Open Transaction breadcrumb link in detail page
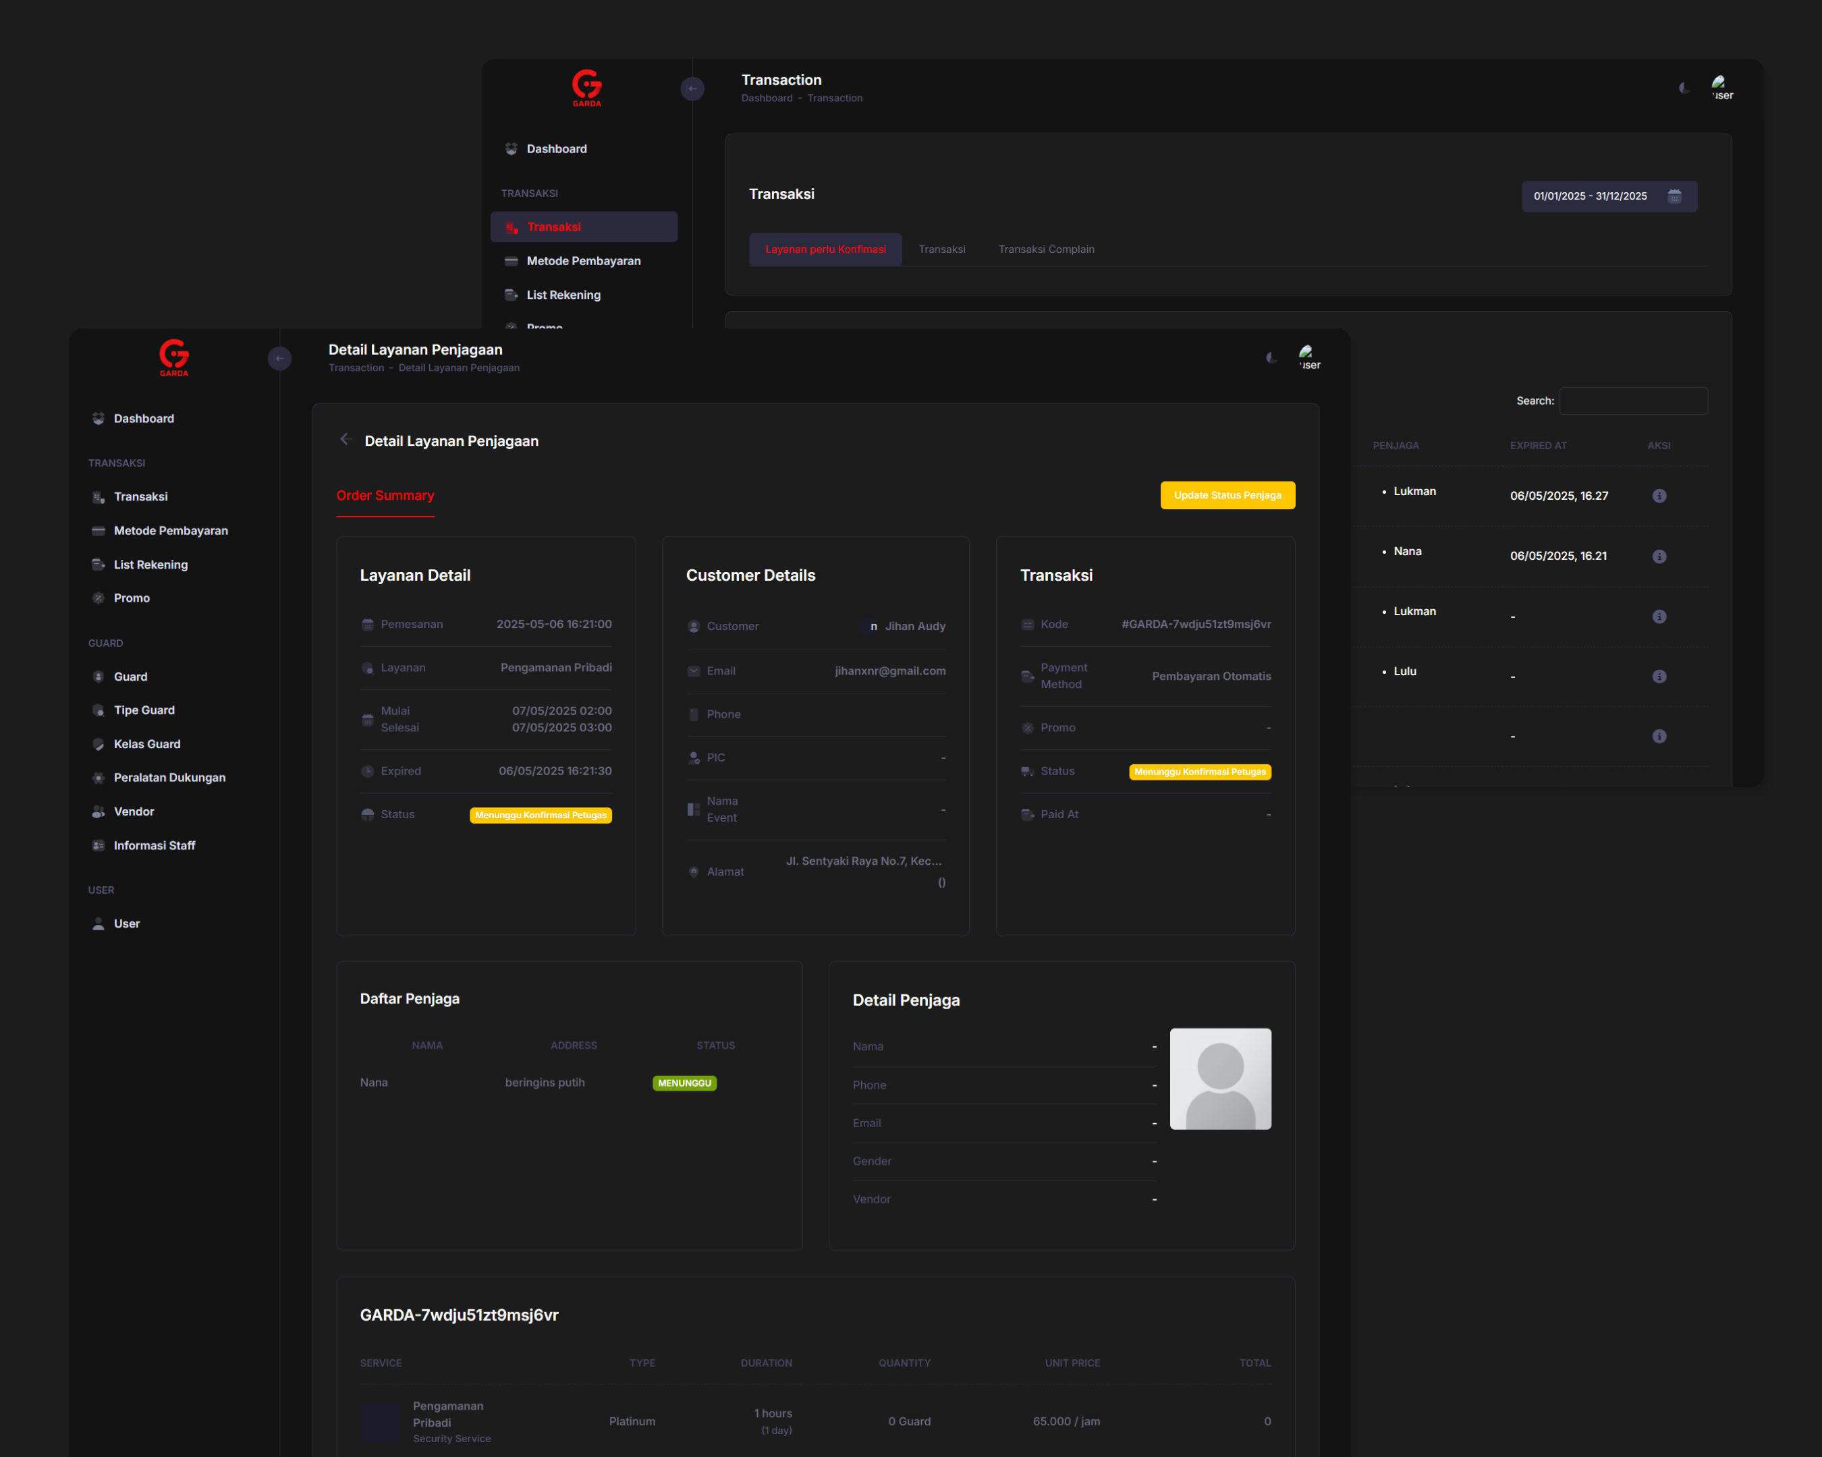1822x1457 pixels. pos(356,368)
